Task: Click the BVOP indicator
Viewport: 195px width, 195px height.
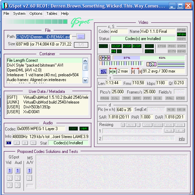Action: pyautogui.click(x=137, y=46)
